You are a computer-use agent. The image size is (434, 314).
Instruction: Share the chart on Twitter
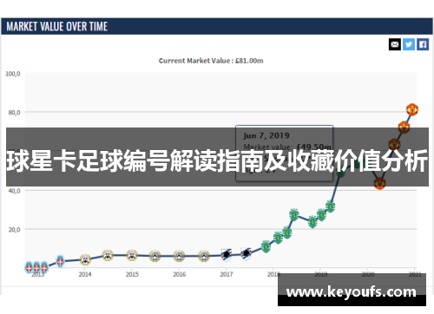click(x=409, y=44)
